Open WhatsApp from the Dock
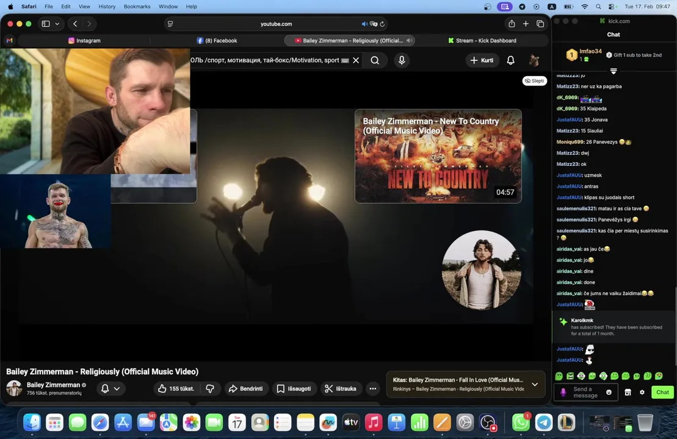 521,423
